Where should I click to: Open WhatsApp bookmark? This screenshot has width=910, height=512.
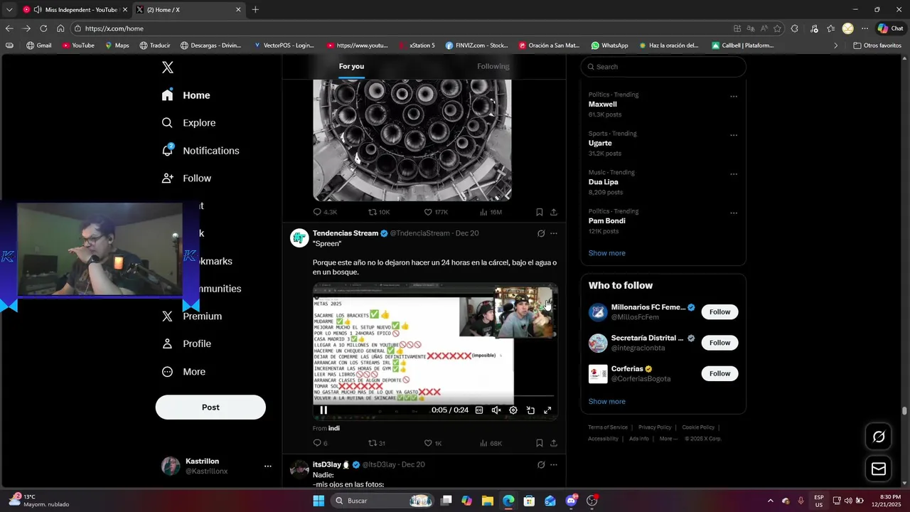tap(609, 46)
